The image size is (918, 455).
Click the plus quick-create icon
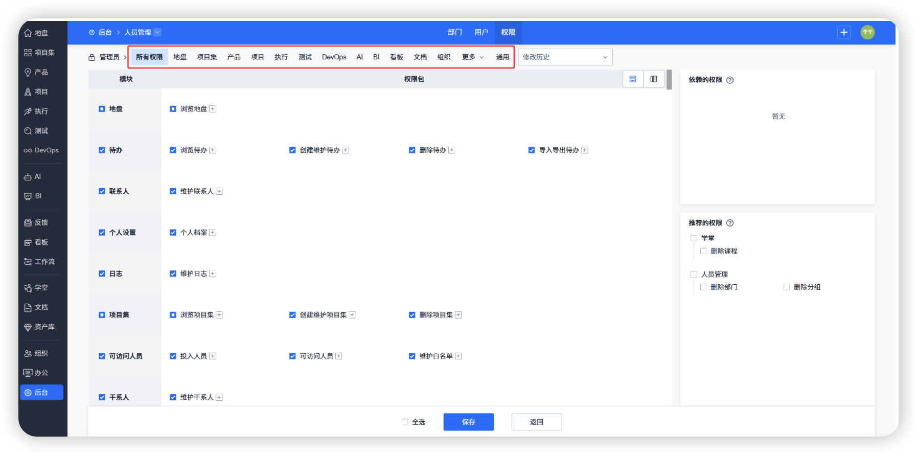click(844, 32)
